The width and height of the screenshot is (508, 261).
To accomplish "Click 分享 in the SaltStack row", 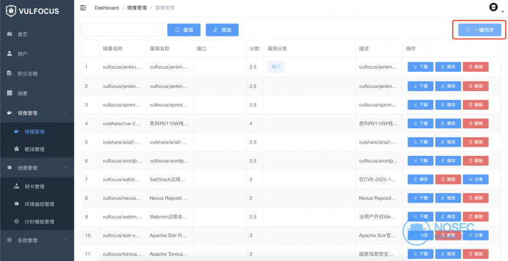I will point(476,180).
